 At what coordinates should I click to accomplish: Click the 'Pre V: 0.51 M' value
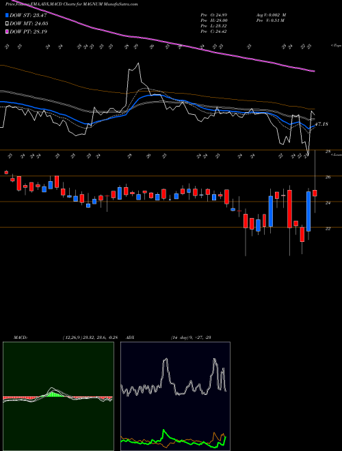pyautogui.click(x=270, y=20)
